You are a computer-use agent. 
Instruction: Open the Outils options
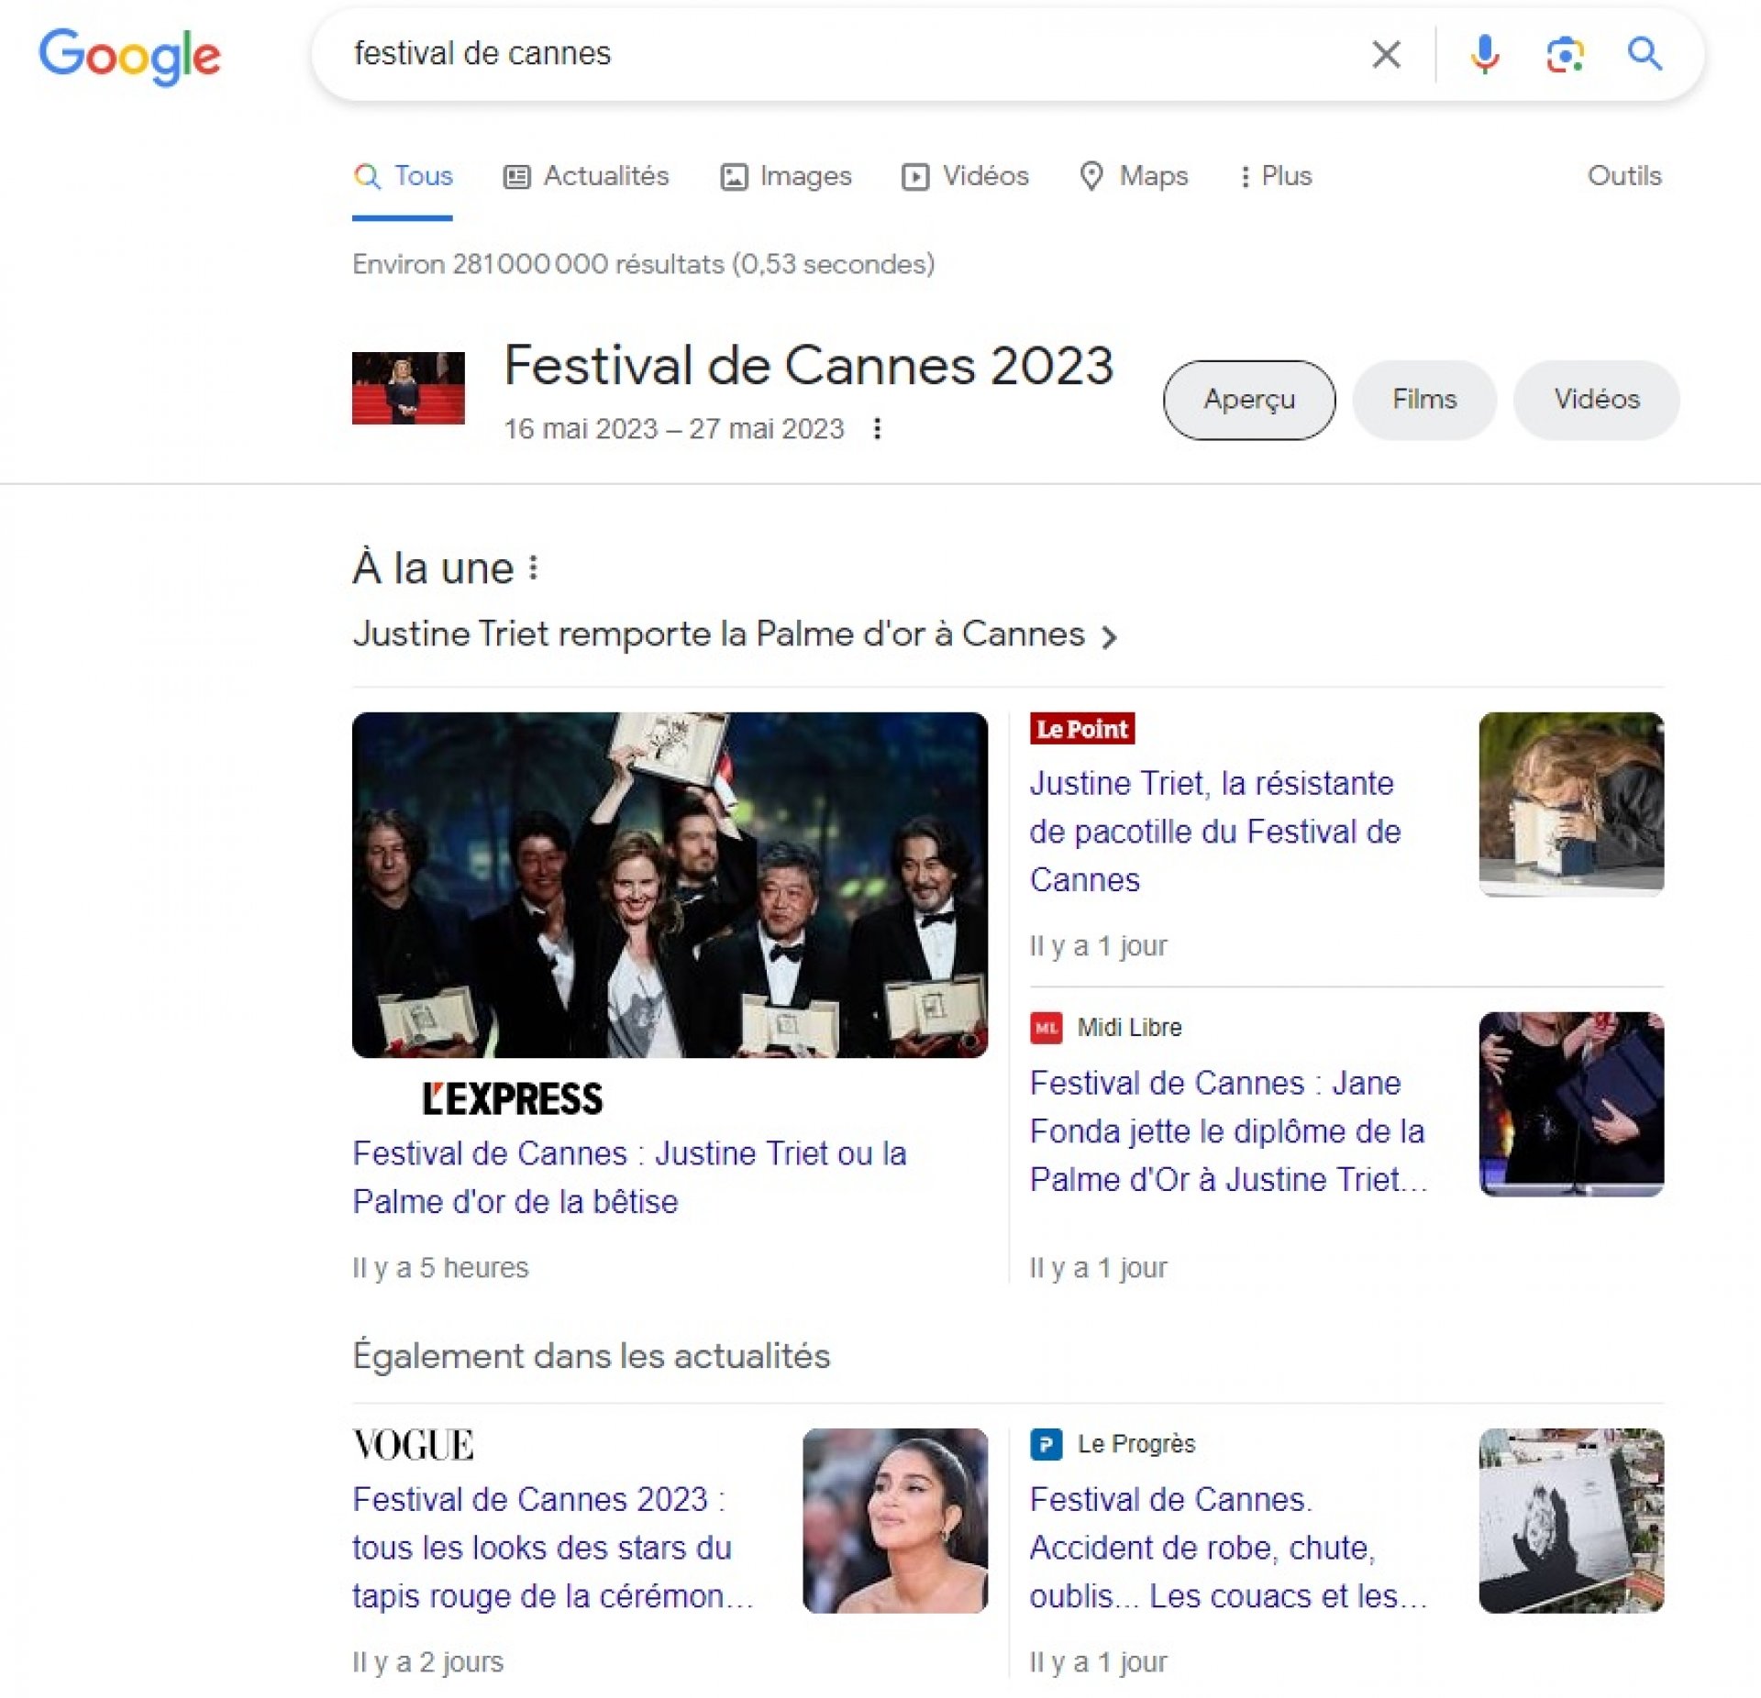tap(1624, 176)
